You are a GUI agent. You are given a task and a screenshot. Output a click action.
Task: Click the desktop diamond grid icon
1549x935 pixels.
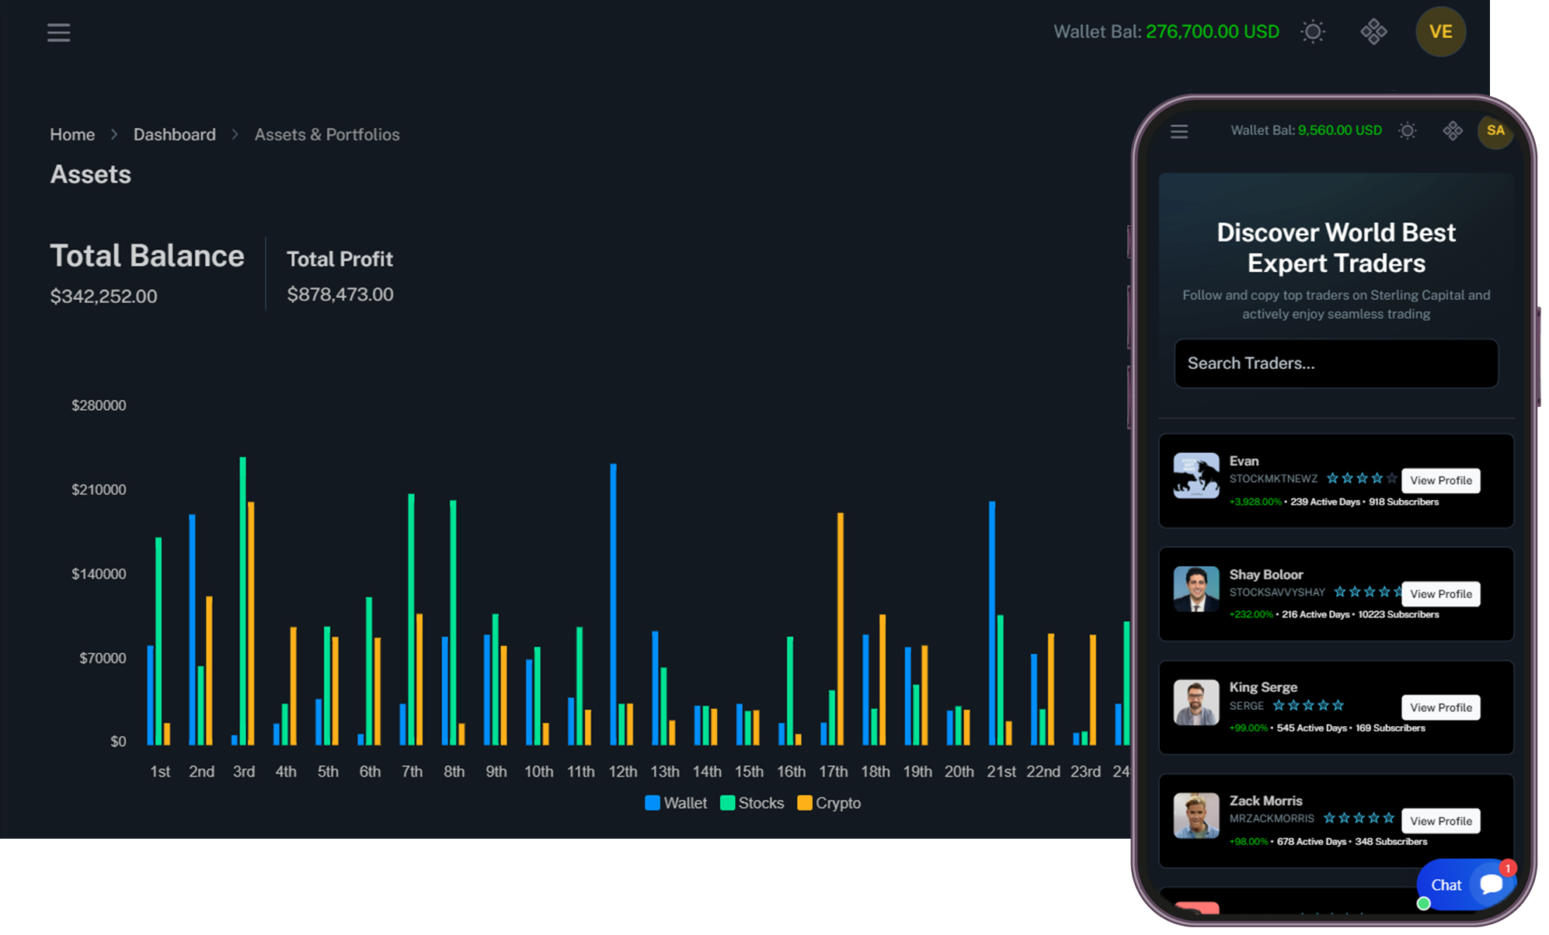click(1373, 32)
